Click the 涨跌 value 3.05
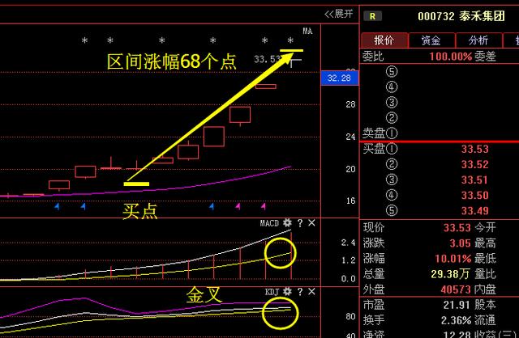This screenshot has width=519, height=338. [x=460, y=243]
